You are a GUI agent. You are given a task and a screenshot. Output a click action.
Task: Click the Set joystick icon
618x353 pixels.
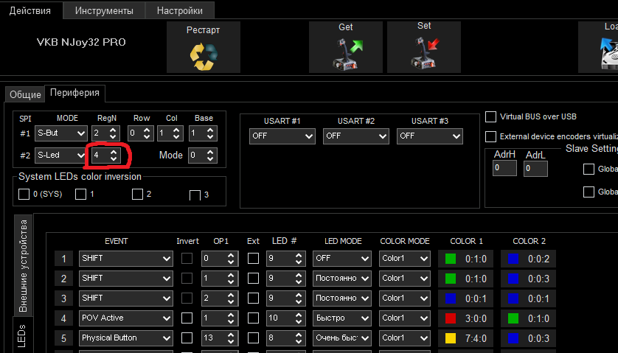425,53
